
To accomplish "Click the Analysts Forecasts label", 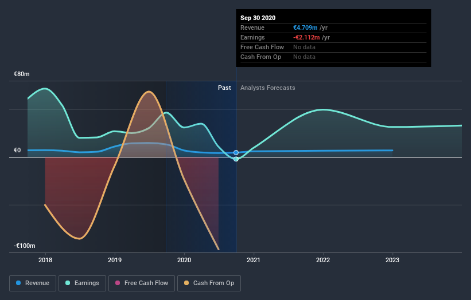I will pyautogui.click(x=268, y=88).
